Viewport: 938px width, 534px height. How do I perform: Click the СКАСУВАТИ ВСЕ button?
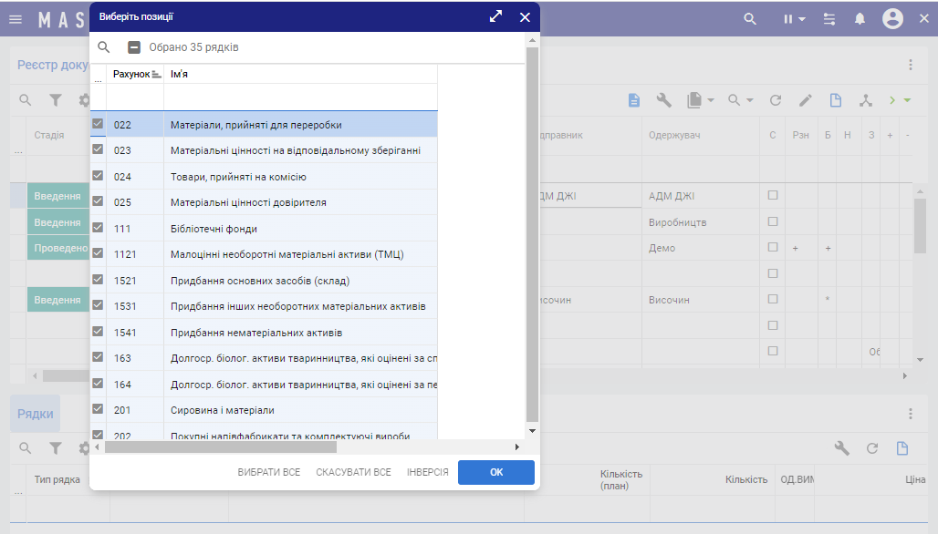353,472
